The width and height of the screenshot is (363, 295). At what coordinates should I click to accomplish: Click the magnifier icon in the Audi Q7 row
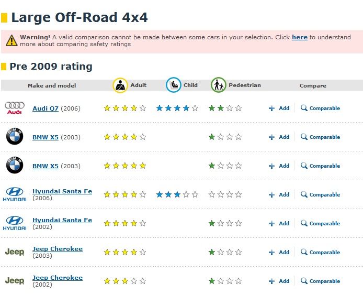304,108
